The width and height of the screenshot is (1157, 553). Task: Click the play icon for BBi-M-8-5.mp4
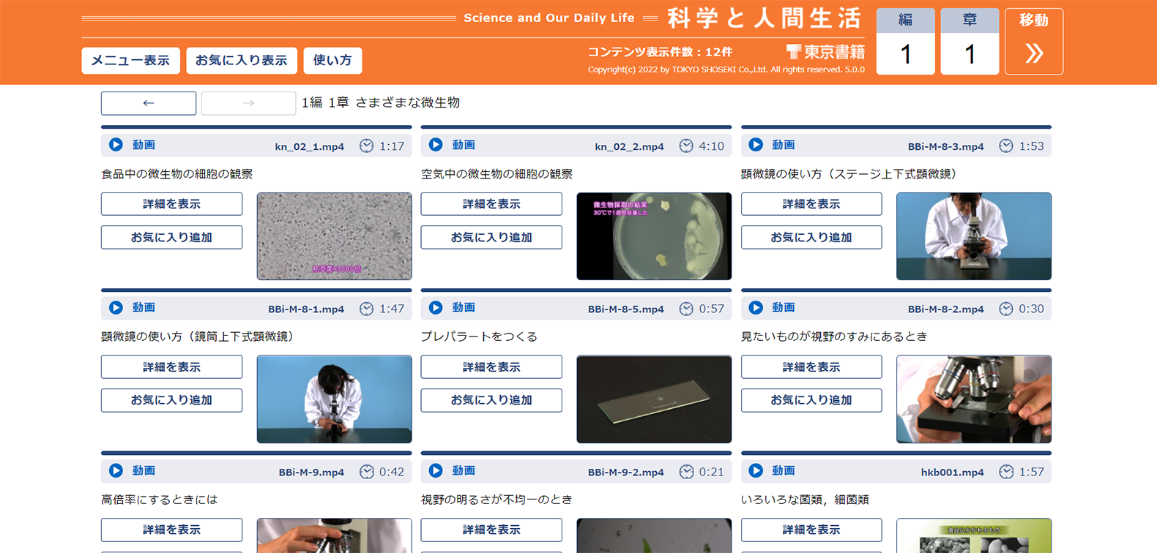tap(436, 308)
